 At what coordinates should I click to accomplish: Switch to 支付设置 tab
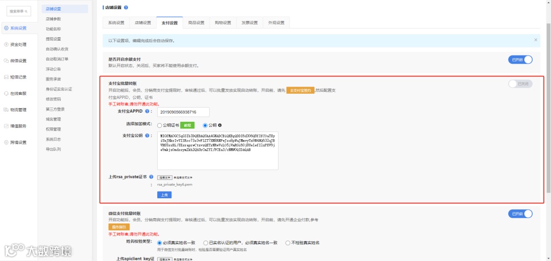pyautogui.click(x=169, y=22)
